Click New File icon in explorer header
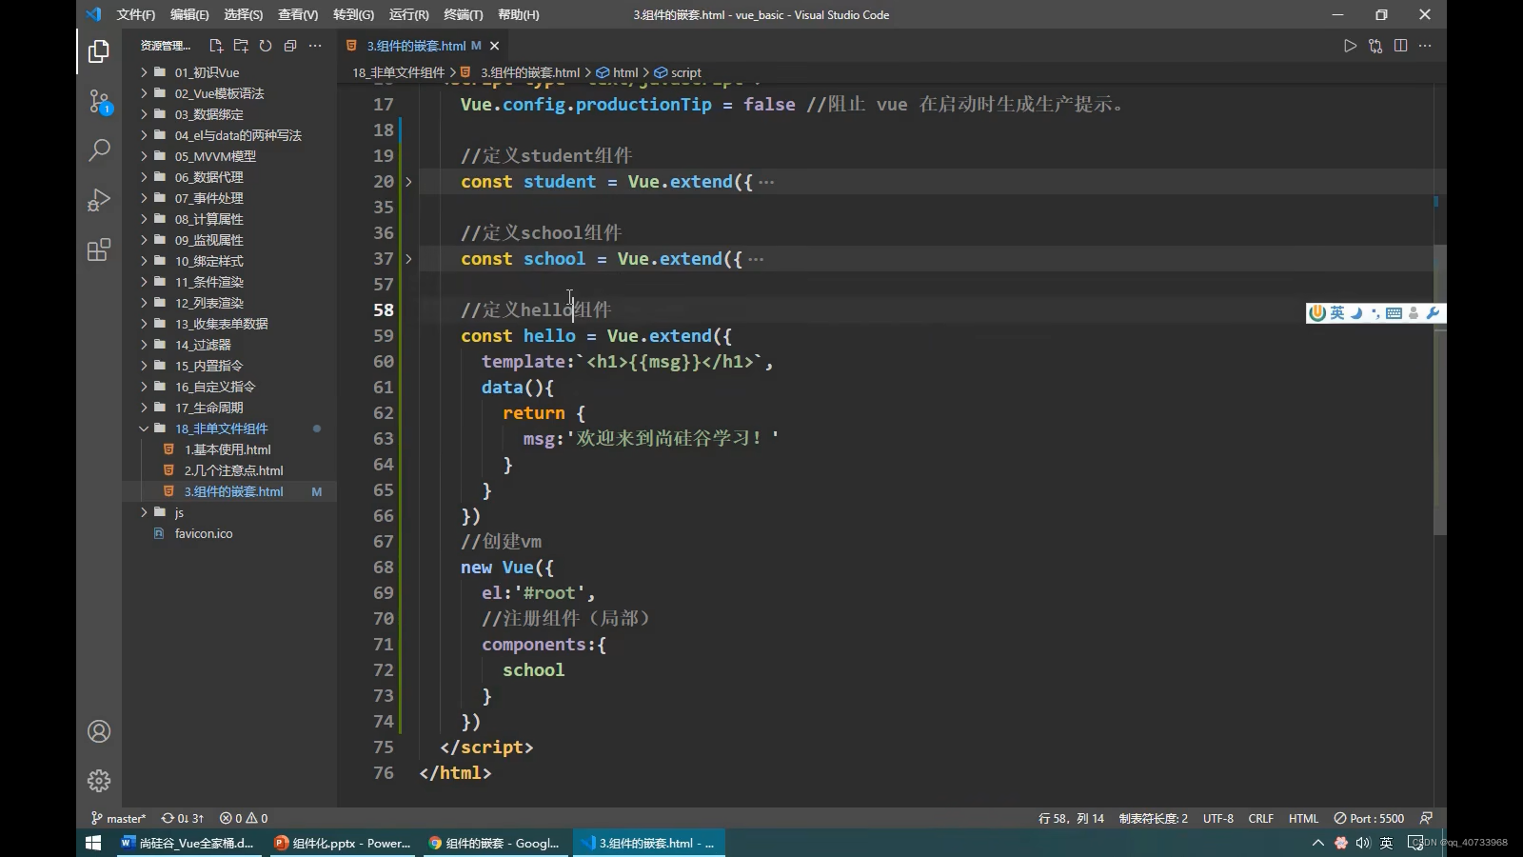Image resolution: width=1523 pixels, height=857 pixels. click(216, 46)
